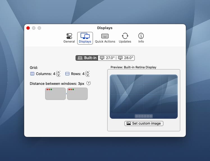Select the Displays toolbar tab
The image size is (210, 161).
(x=85, y=38)
